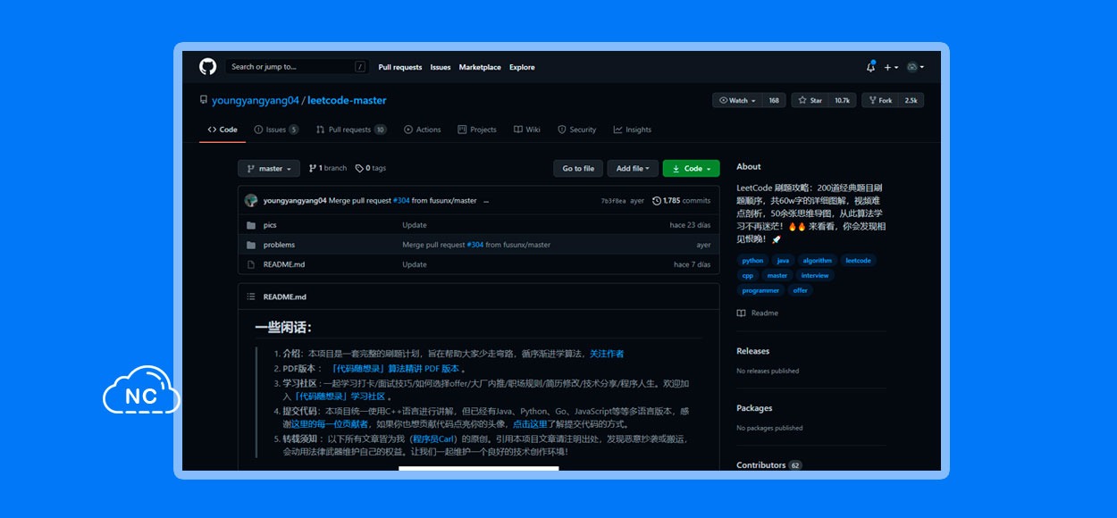Open the Security tab

click(x=576, y=129)
